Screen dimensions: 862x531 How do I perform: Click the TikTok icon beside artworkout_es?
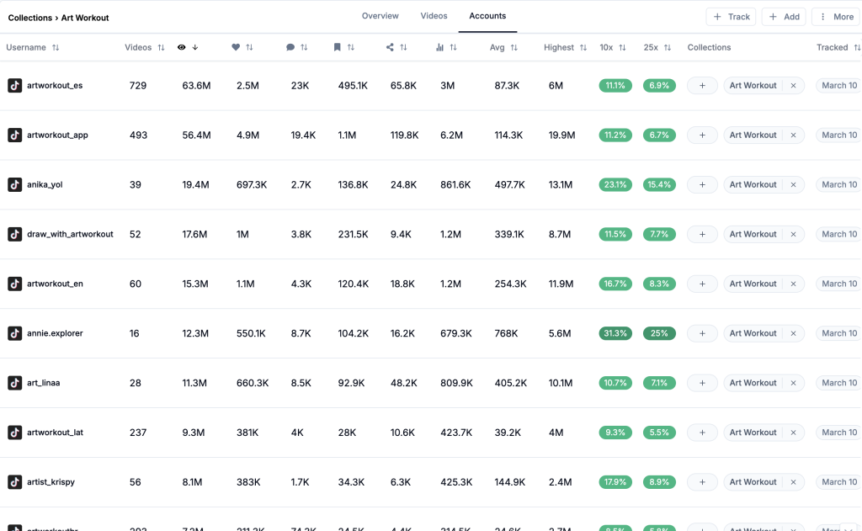(x=14, y=85)
